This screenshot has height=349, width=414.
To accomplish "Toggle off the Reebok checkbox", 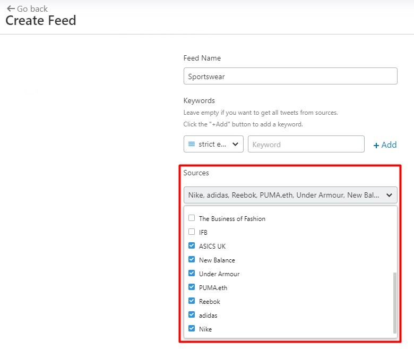I will pyautogui.click(x=192, y=301).
